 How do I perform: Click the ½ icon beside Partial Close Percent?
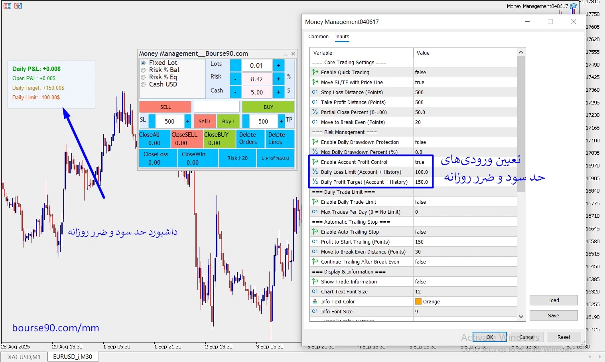315,112
